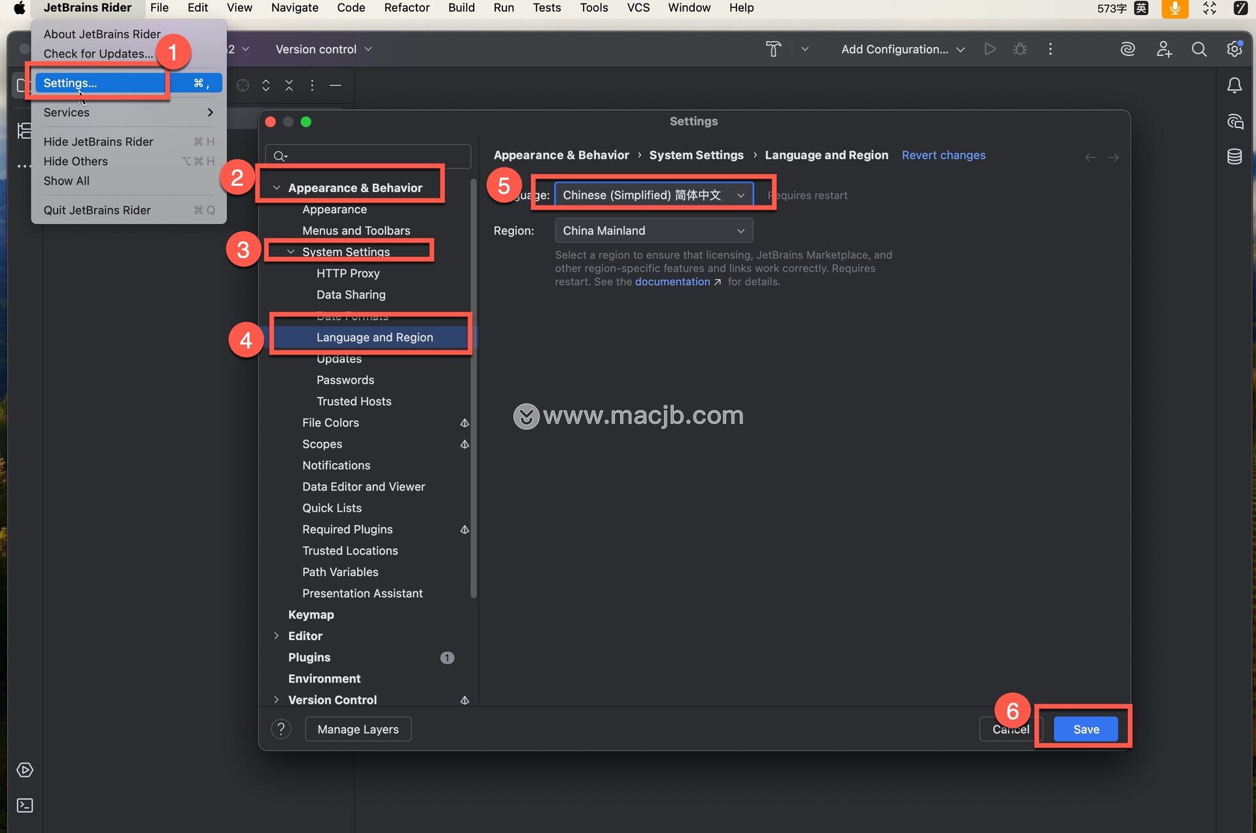Expand the Version Control settings section
Image resolution: width=1256 pixels, height=833 pixels.
pyautogui.click(x=276, y=700)
